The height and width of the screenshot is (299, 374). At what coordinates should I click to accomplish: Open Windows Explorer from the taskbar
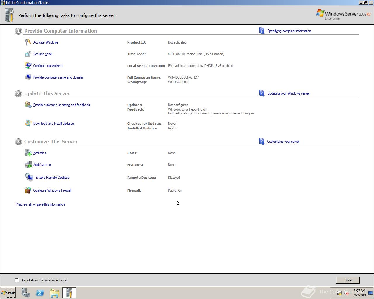coord(55,293)
